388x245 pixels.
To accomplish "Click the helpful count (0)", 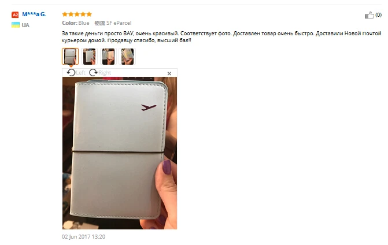I will pos(378,15).
